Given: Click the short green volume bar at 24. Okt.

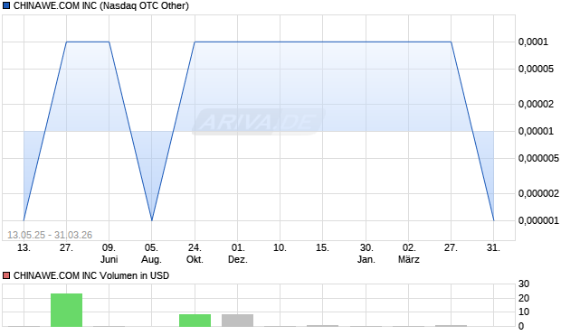Looking at the screenshot, I should (195, 321).
